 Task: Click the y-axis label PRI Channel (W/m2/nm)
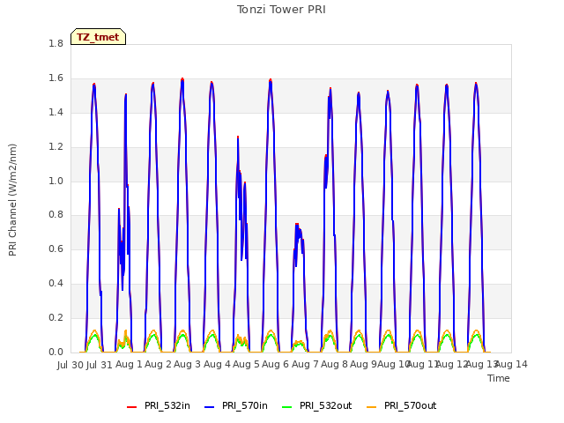pyautogui.click(x=12, y=200)
